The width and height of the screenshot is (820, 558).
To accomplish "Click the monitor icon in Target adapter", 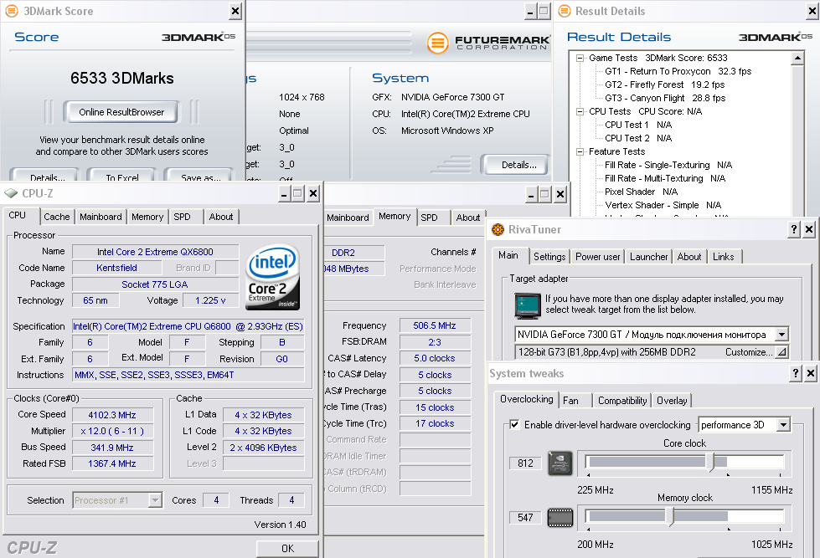I will click(x=528, y=306).
